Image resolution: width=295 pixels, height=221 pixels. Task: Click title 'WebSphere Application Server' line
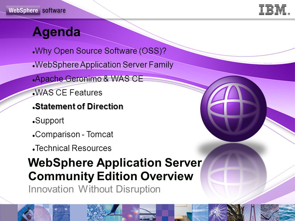pyautogui.click(x=115, y=163)
